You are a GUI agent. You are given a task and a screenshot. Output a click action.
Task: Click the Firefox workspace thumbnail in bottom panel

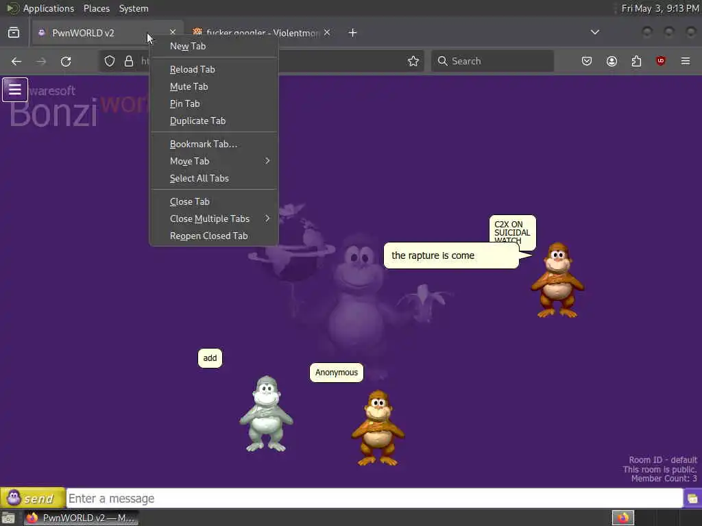[x=623, y=518]
